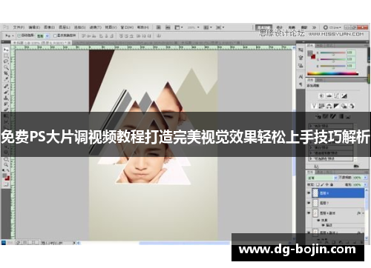Hide the selected top layer
371x268 pixels.
(309, 193)
